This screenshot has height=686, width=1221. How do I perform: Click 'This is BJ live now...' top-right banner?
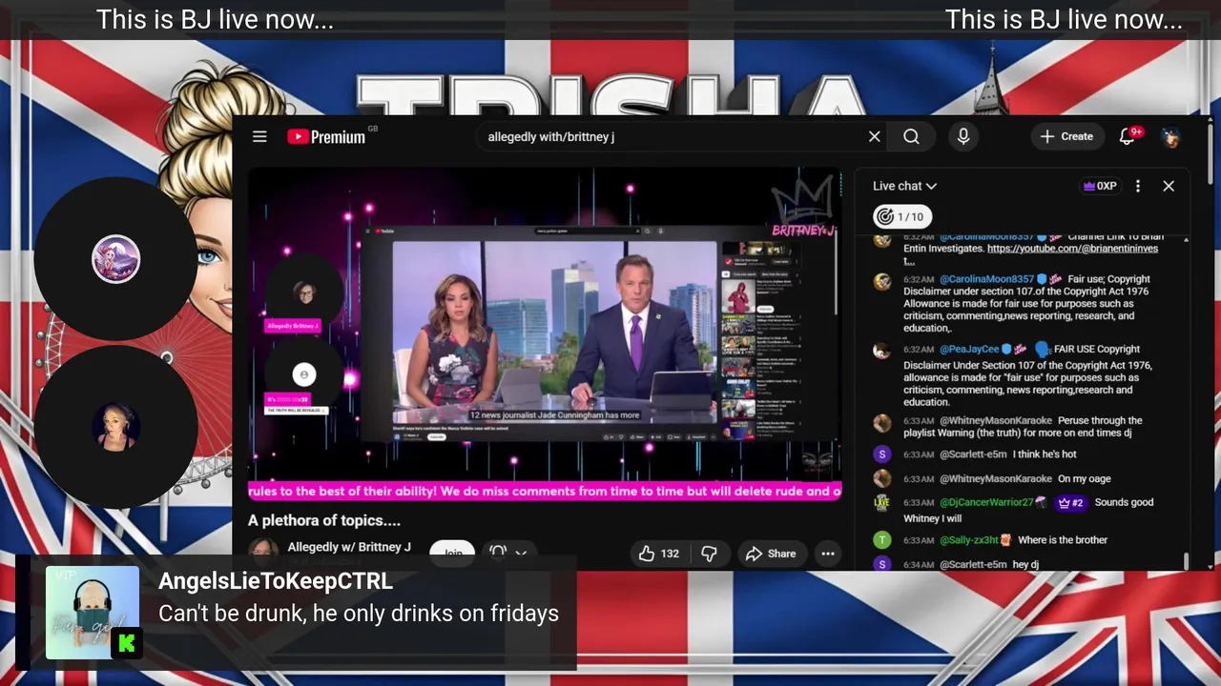point(1064,20)
